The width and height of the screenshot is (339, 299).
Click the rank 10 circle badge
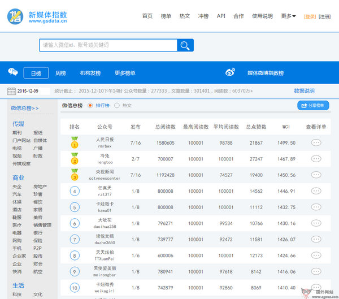click(x=75, y=288)
